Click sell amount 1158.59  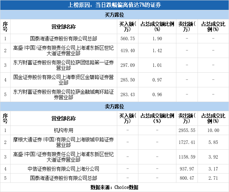click(187, 157)
